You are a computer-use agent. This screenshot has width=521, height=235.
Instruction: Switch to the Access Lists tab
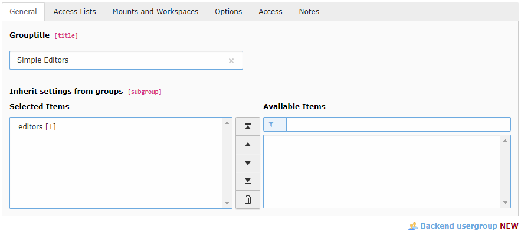coord(75,12)
